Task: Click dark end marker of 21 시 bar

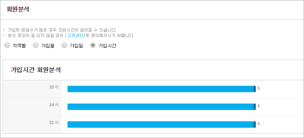Action: [255, 124]
